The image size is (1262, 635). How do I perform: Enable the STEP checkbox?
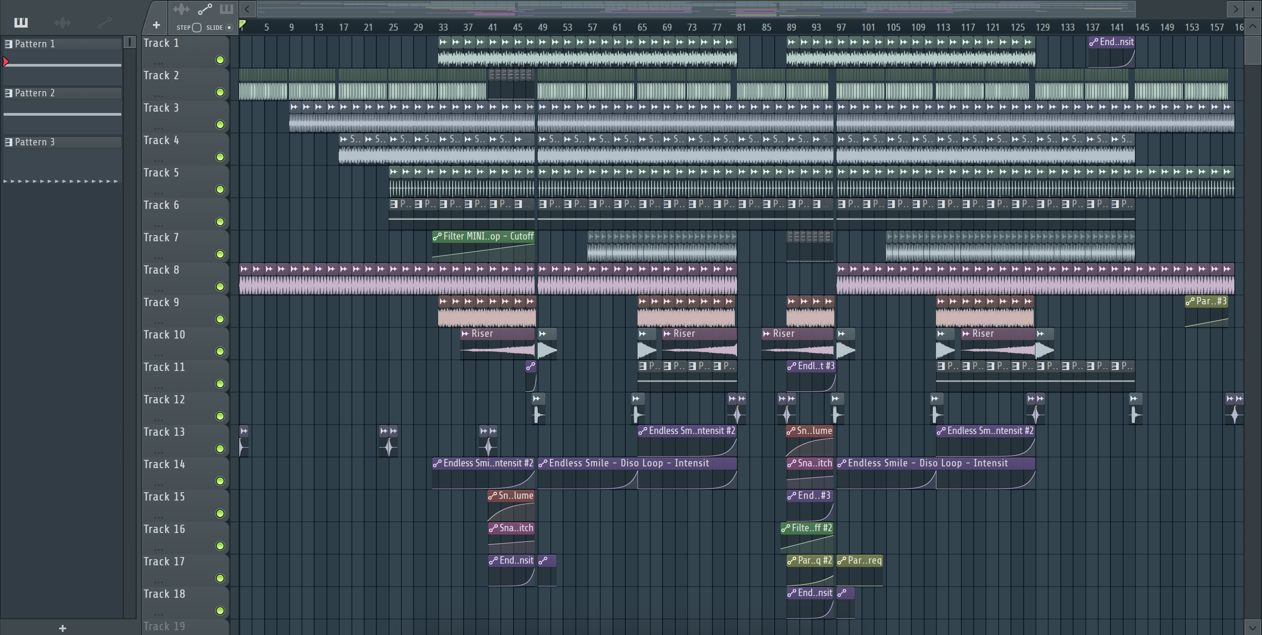(x=196, y=28)
